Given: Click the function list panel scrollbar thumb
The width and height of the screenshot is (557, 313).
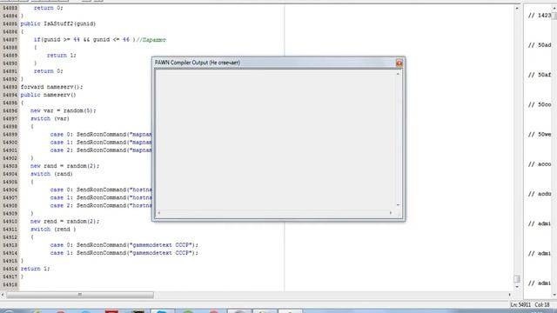Looking at the screenshot, I should (x=554, y=16).
